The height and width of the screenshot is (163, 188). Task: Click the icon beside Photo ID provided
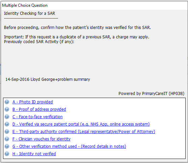coord(7,102)
